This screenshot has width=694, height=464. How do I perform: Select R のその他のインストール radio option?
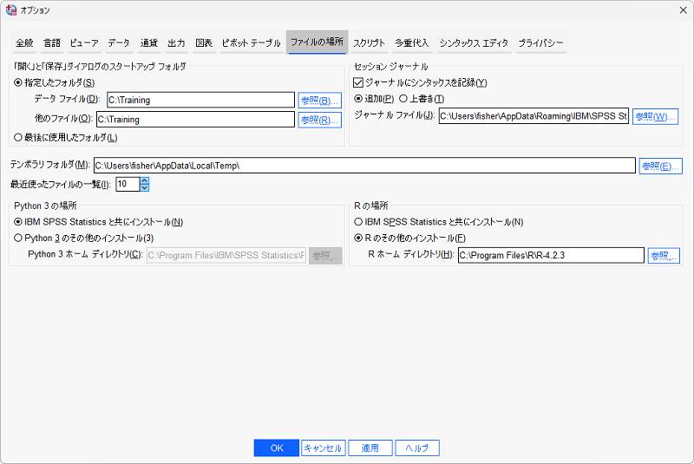click(410, 238)
